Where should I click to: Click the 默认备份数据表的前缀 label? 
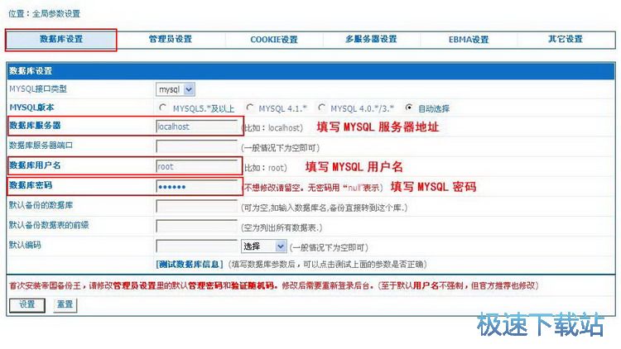click(x=49, y=225)
